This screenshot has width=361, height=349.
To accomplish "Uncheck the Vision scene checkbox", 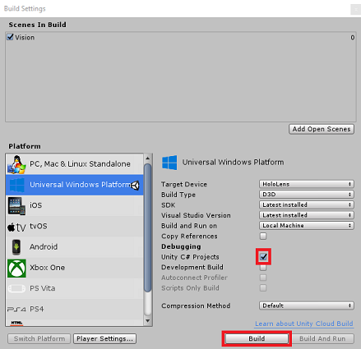I will (x=10, y=37).
